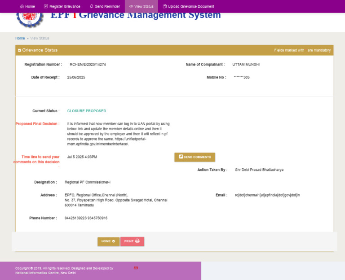
Task: Follow the Home breadcrumb link
Action: click(x=20, y=38)
